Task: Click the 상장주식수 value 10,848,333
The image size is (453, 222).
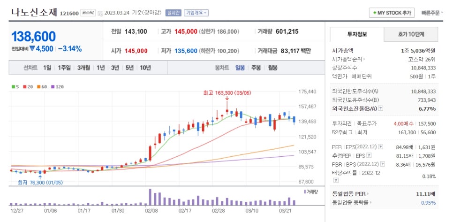Action: coord(423,68)
